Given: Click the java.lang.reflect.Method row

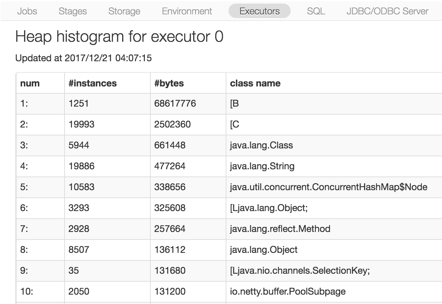Looking at the screenshot, I should (x=280, y=229).
